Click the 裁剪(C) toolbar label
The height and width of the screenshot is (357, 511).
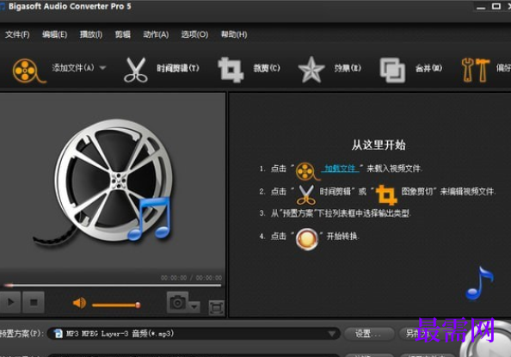tap(267, 68)
